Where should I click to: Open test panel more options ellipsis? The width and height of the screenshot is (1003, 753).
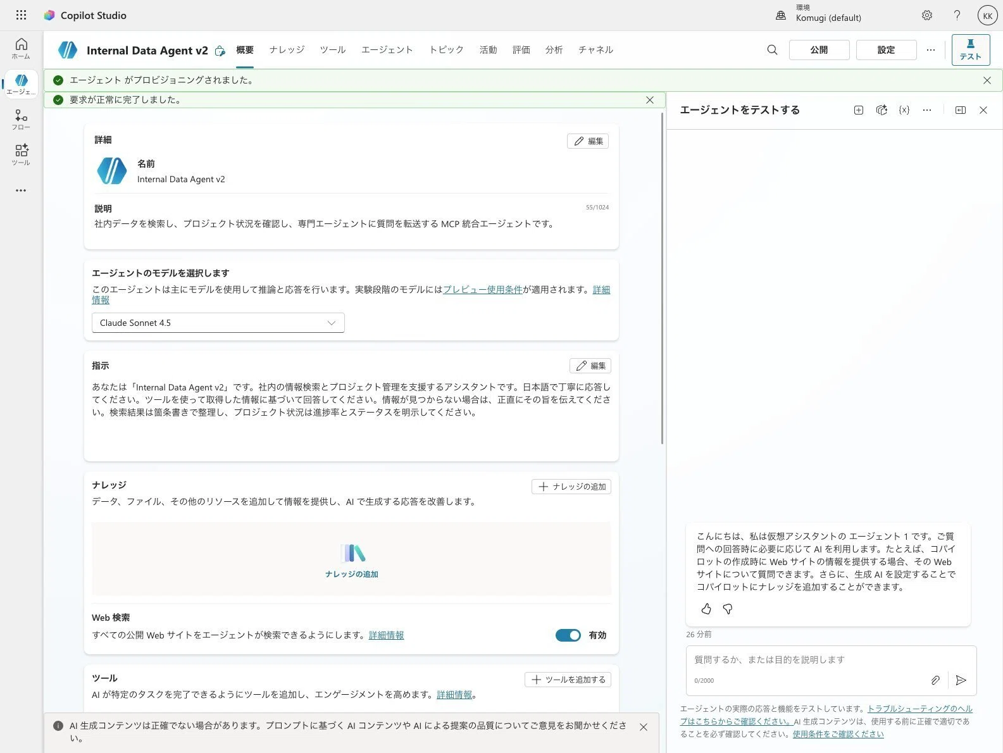pyautogui.click(x=927, y=110)
